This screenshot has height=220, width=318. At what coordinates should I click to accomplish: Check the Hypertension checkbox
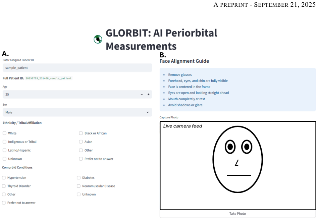tap(4, 178)
